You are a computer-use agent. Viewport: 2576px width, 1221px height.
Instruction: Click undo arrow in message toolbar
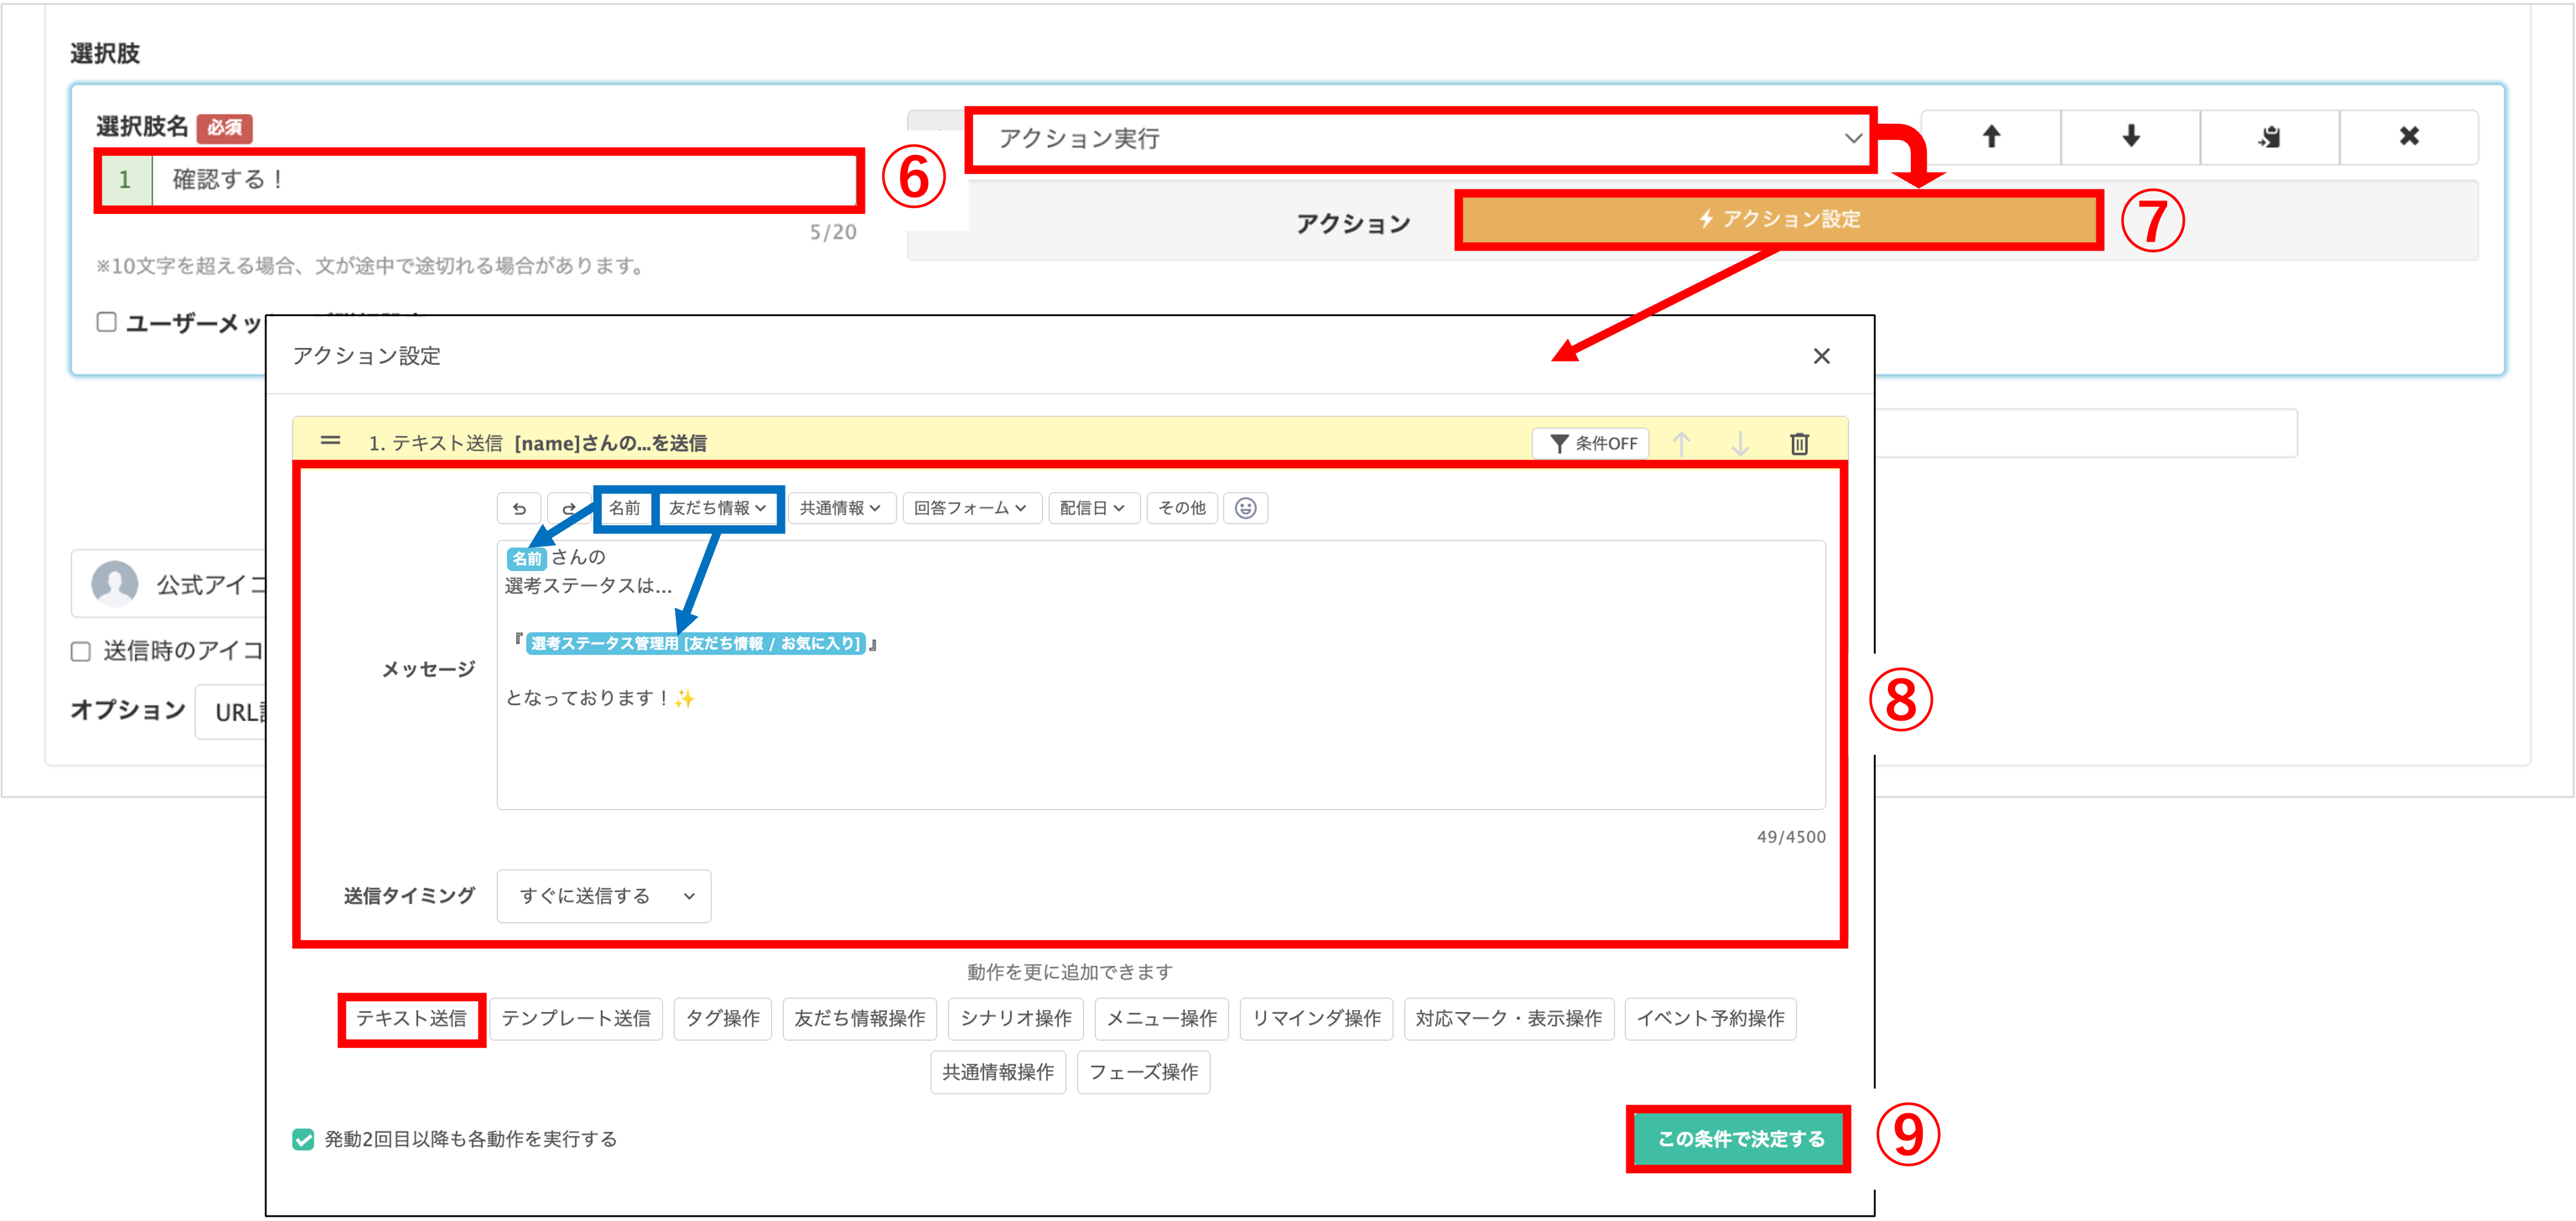(519, 508)
